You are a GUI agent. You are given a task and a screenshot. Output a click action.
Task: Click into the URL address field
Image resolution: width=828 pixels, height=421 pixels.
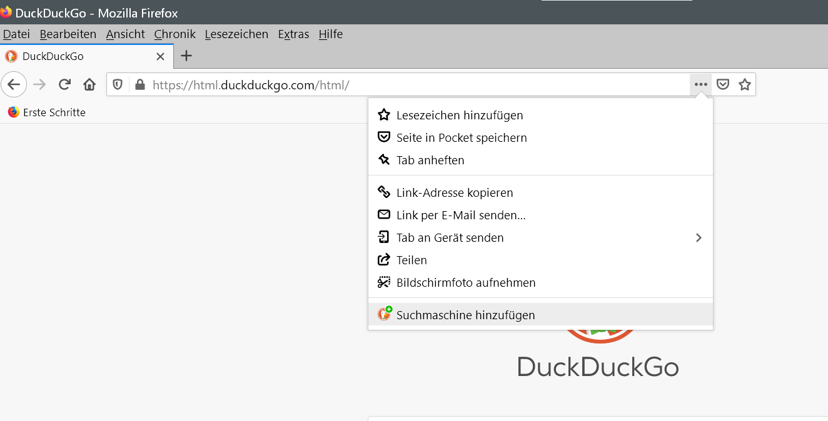click(438, 84)
